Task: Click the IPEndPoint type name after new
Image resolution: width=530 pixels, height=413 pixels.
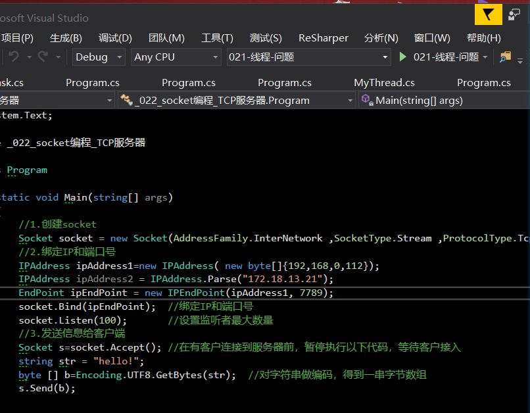Action: (x=196, y=293)
